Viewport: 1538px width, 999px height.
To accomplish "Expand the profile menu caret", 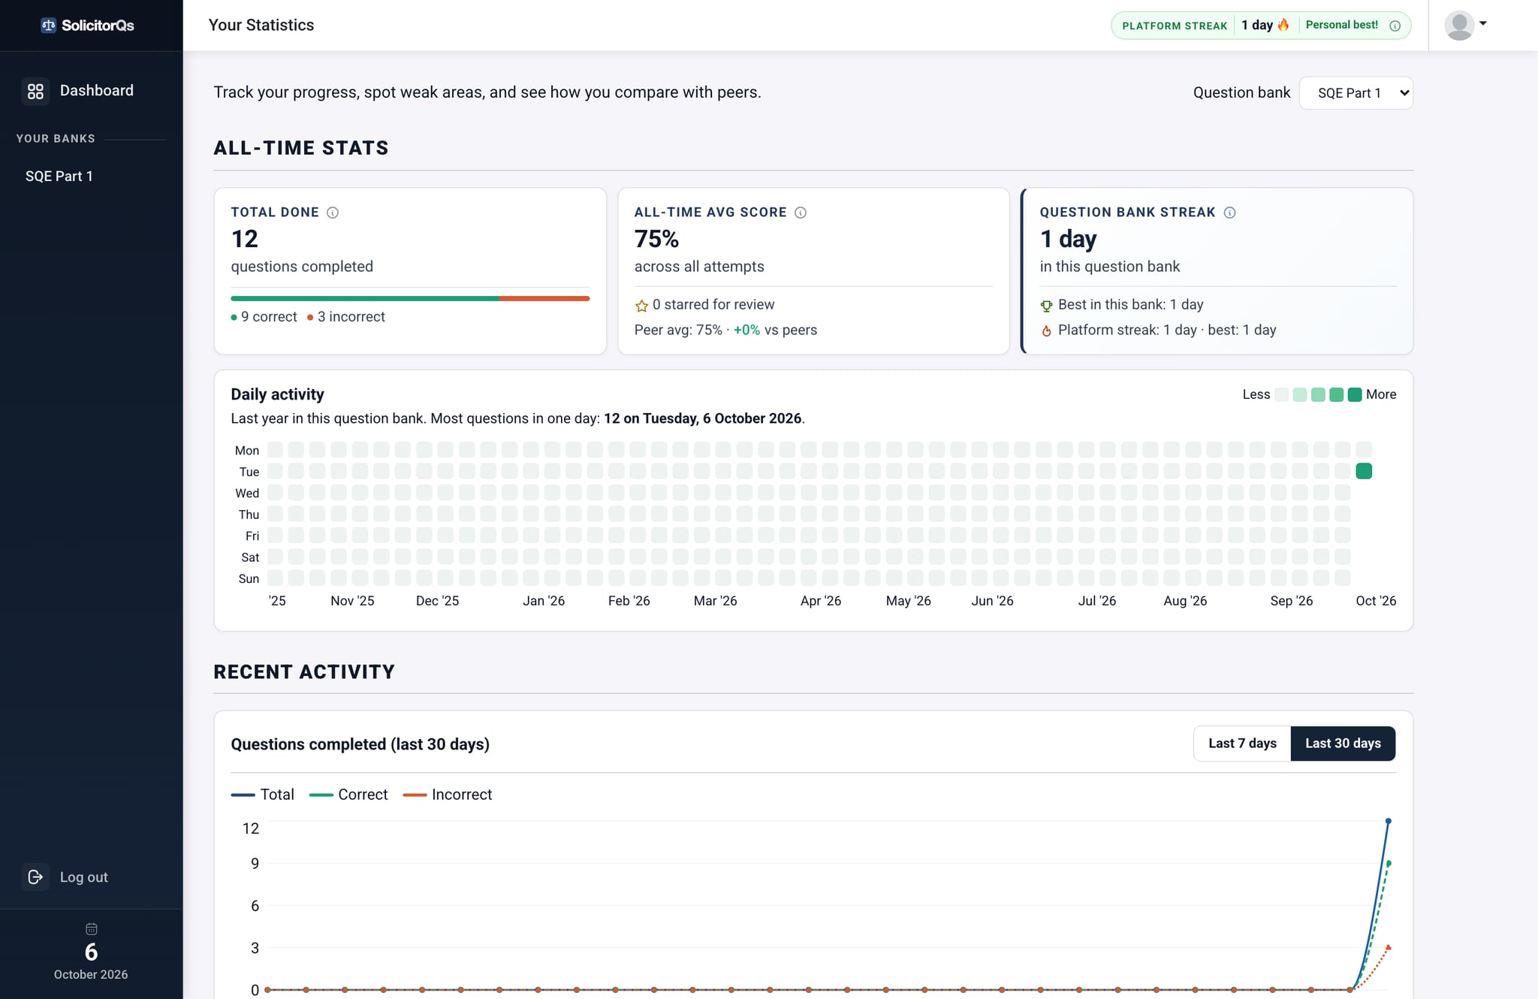I will 1483,23.
